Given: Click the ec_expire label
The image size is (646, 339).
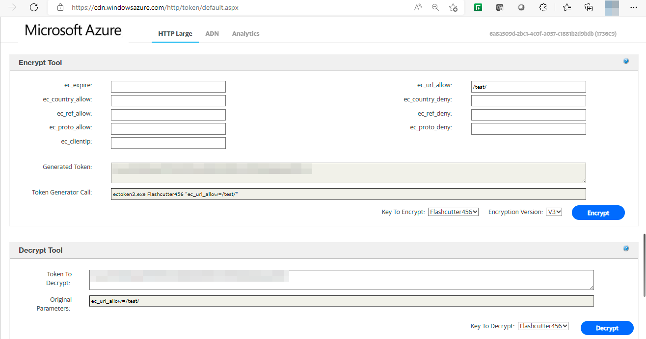Looking at the screenshot, I should 78,85.
